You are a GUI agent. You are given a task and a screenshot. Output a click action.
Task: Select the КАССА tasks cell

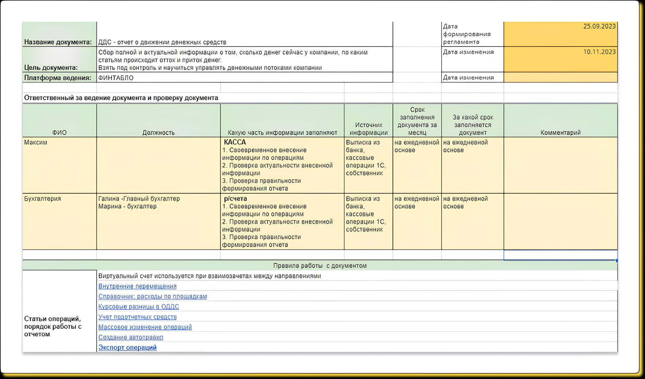[282, 165]
